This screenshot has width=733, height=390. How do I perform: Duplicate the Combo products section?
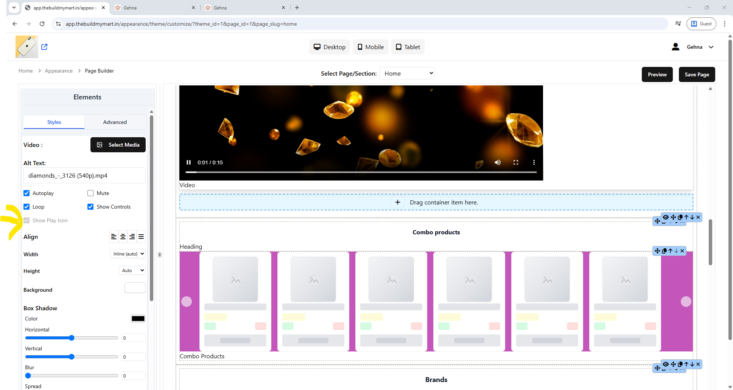(680, 217)
